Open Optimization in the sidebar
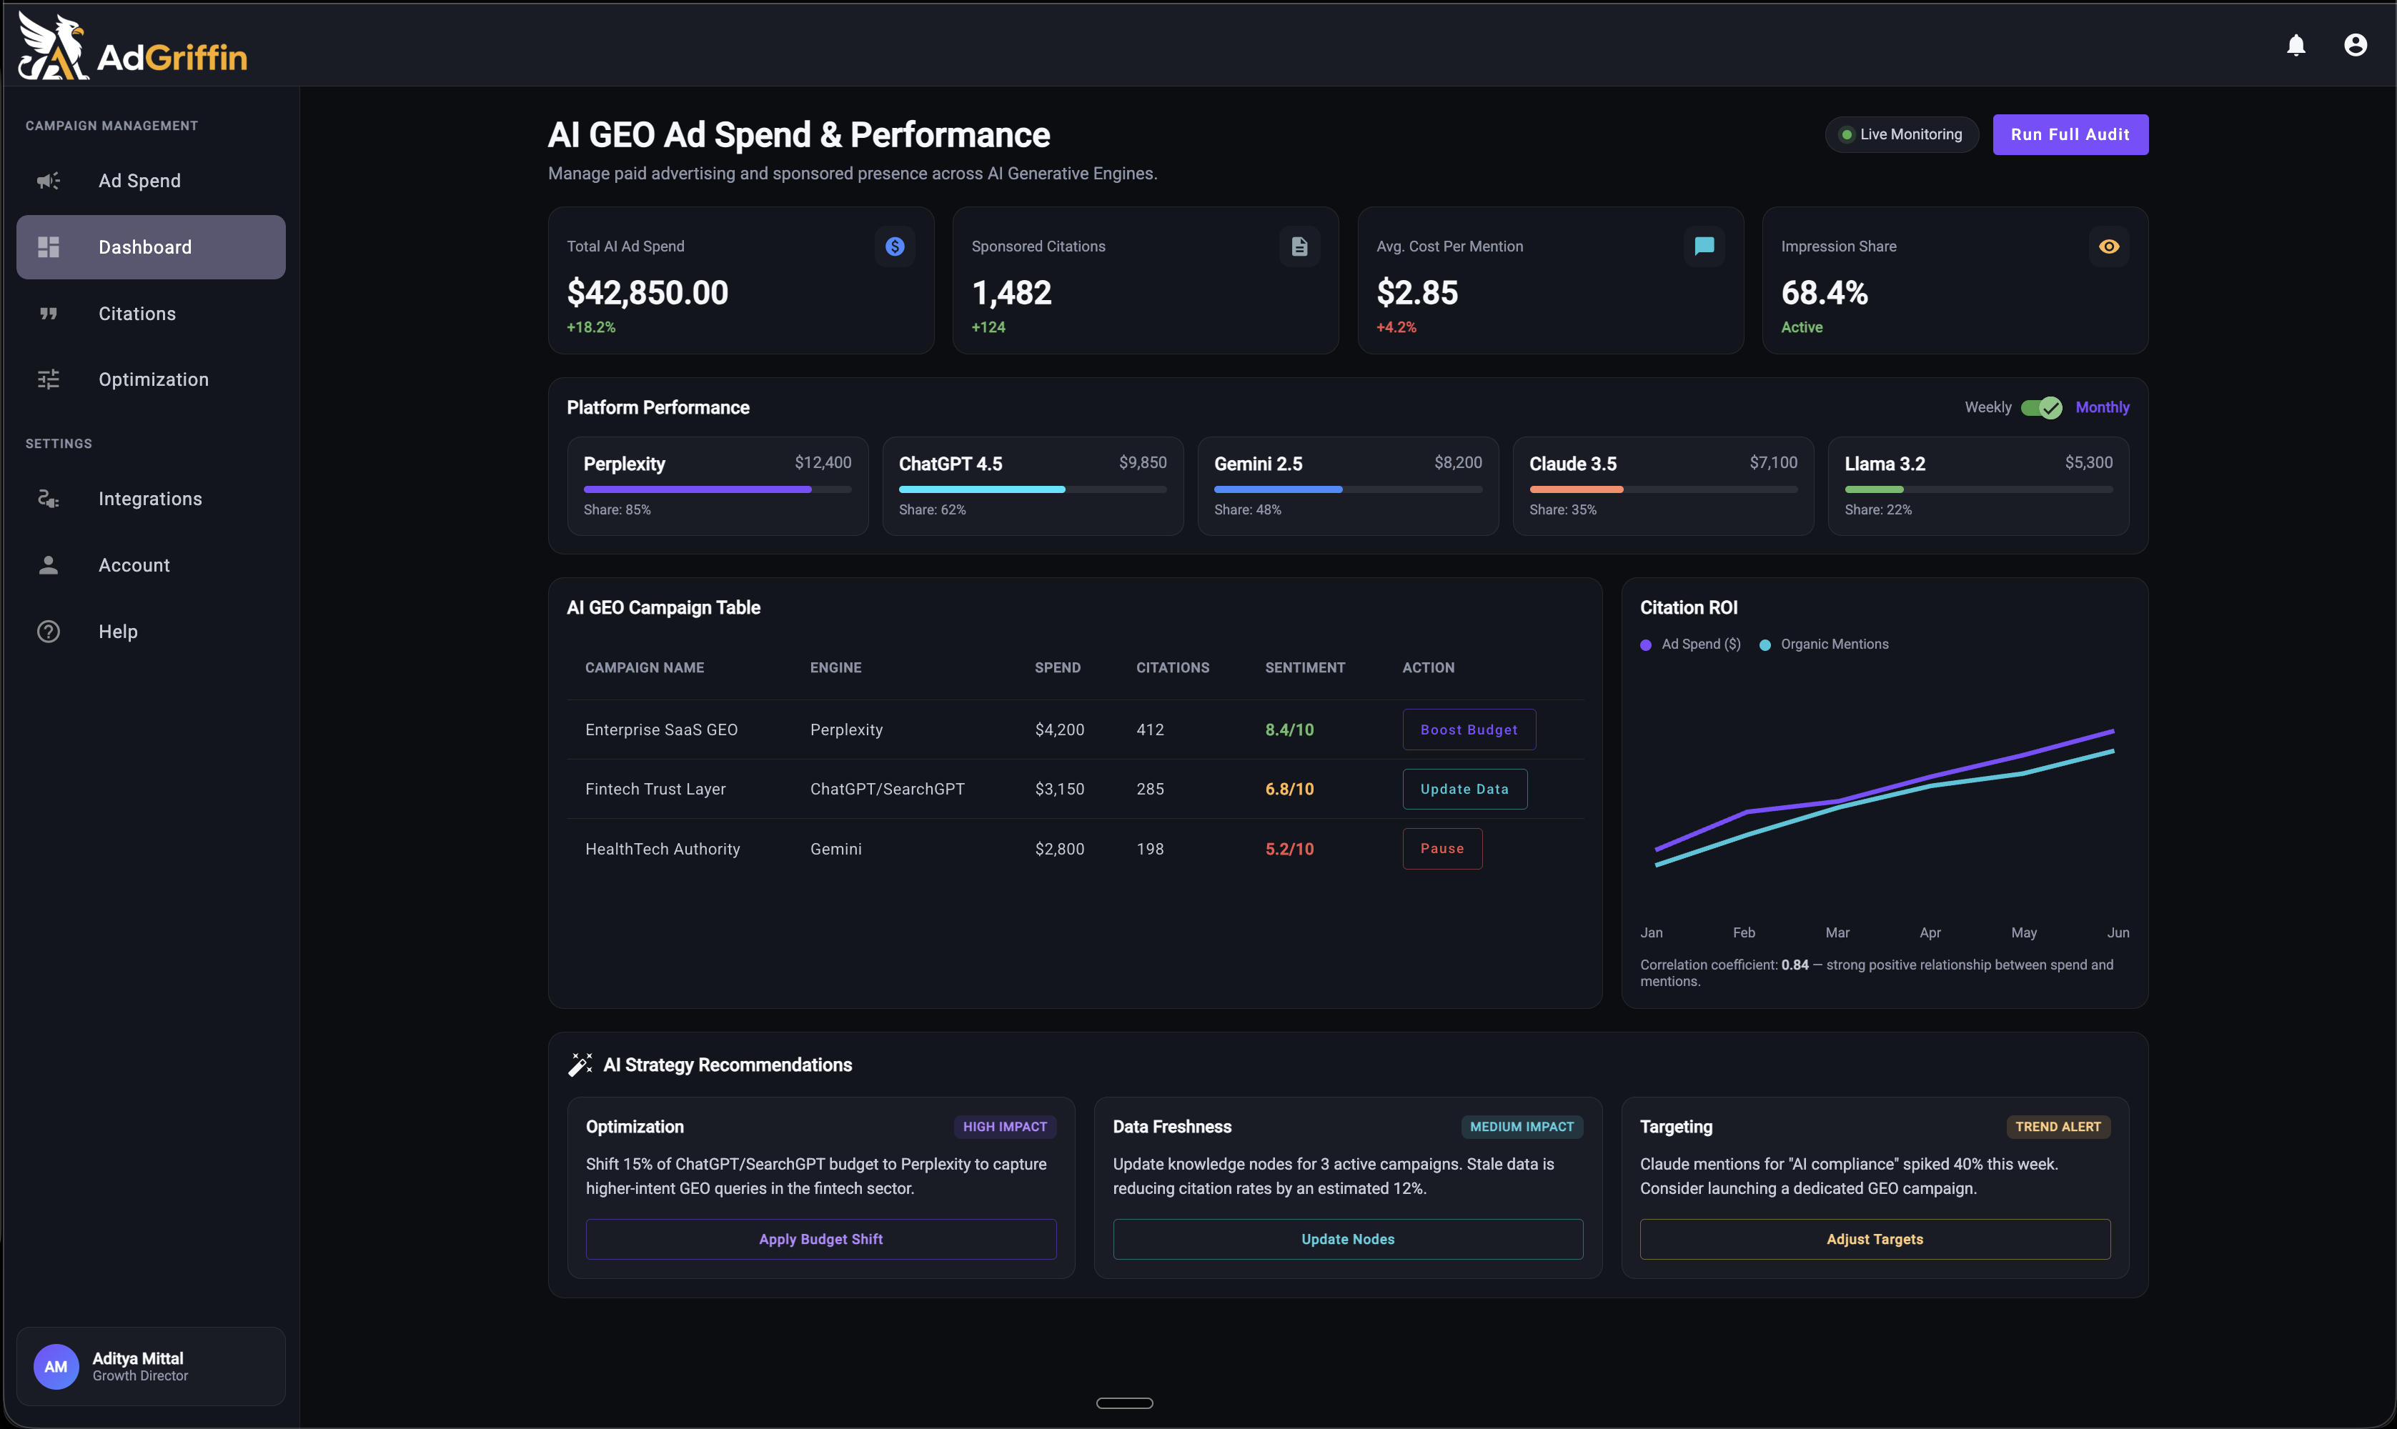The width and height of the screenshot is (2397, 1429). click(152, 379)
